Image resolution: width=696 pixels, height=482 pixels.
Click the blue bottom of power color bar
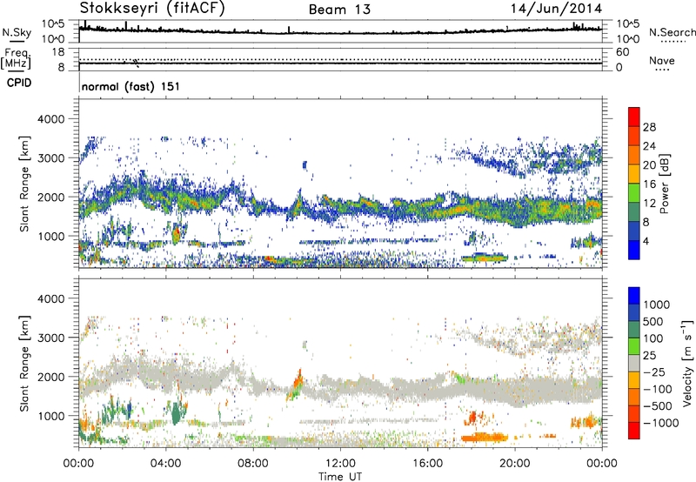634,251
